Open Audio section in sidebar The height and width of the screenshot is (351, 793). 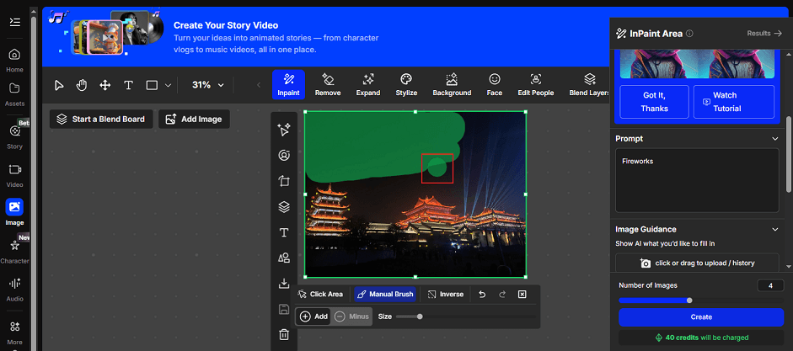point(14,290)
